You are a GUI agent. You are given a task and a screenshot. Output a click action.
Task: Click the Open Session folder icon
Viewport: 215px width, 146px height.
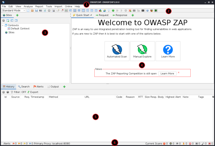(x=32, y=11)
